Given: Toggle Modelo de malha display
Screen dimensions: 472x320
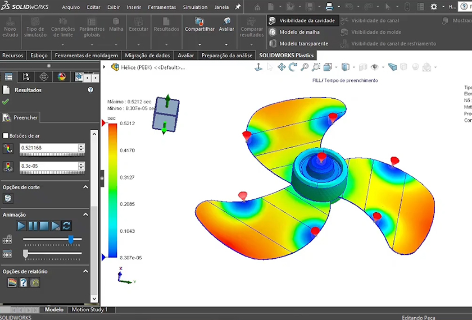Looking at the screenshot, I should coord(294,32).
